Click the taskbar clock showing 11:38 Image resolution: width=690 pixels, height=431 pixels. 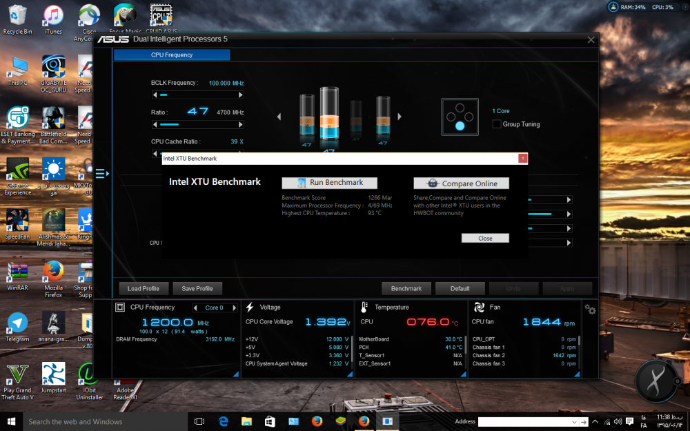[x=669, y=421]
